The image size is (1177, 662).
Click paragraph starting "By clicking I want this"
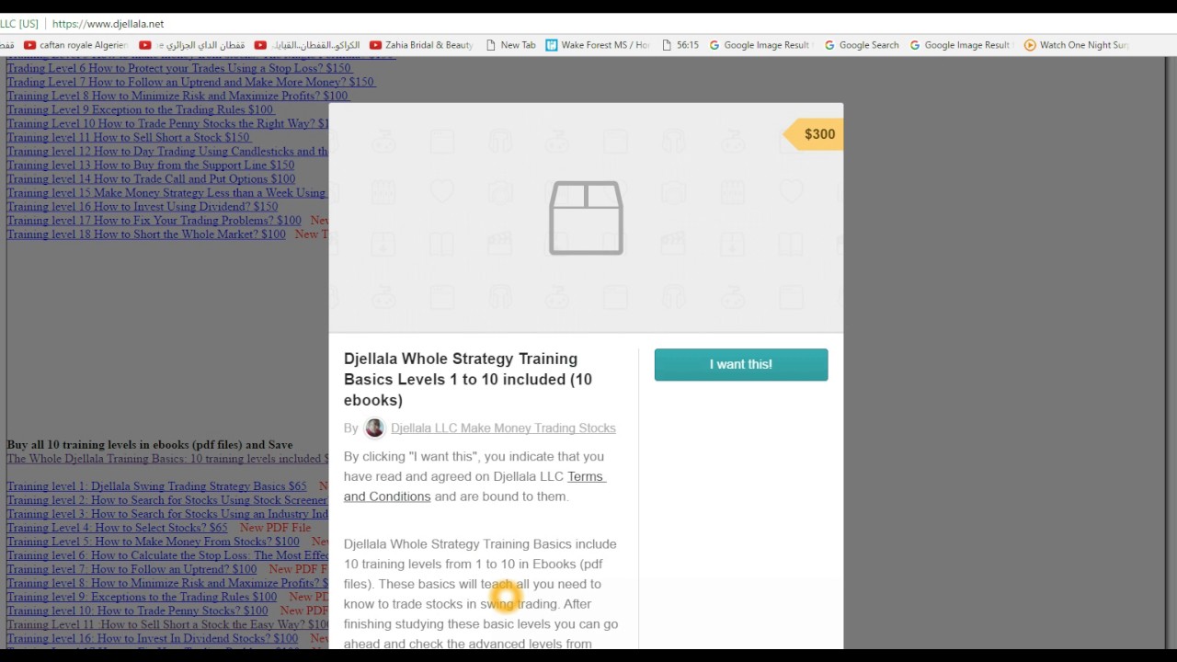coord(474,476)
